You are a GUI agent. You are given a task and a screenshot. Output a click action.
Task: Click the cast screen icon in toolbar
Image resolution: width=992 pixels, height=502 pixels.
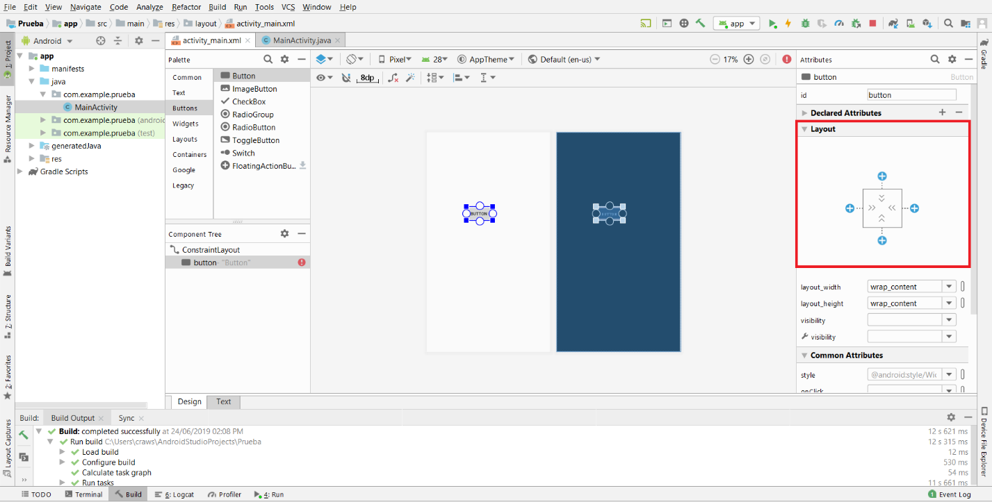click(x=646, y=23)
